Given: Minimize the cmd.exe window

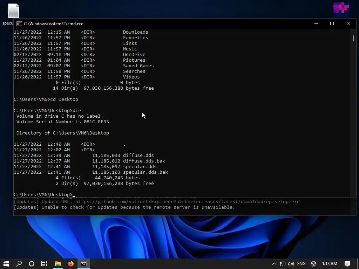Looking at the screenshot, I should (x=316, y=23).
